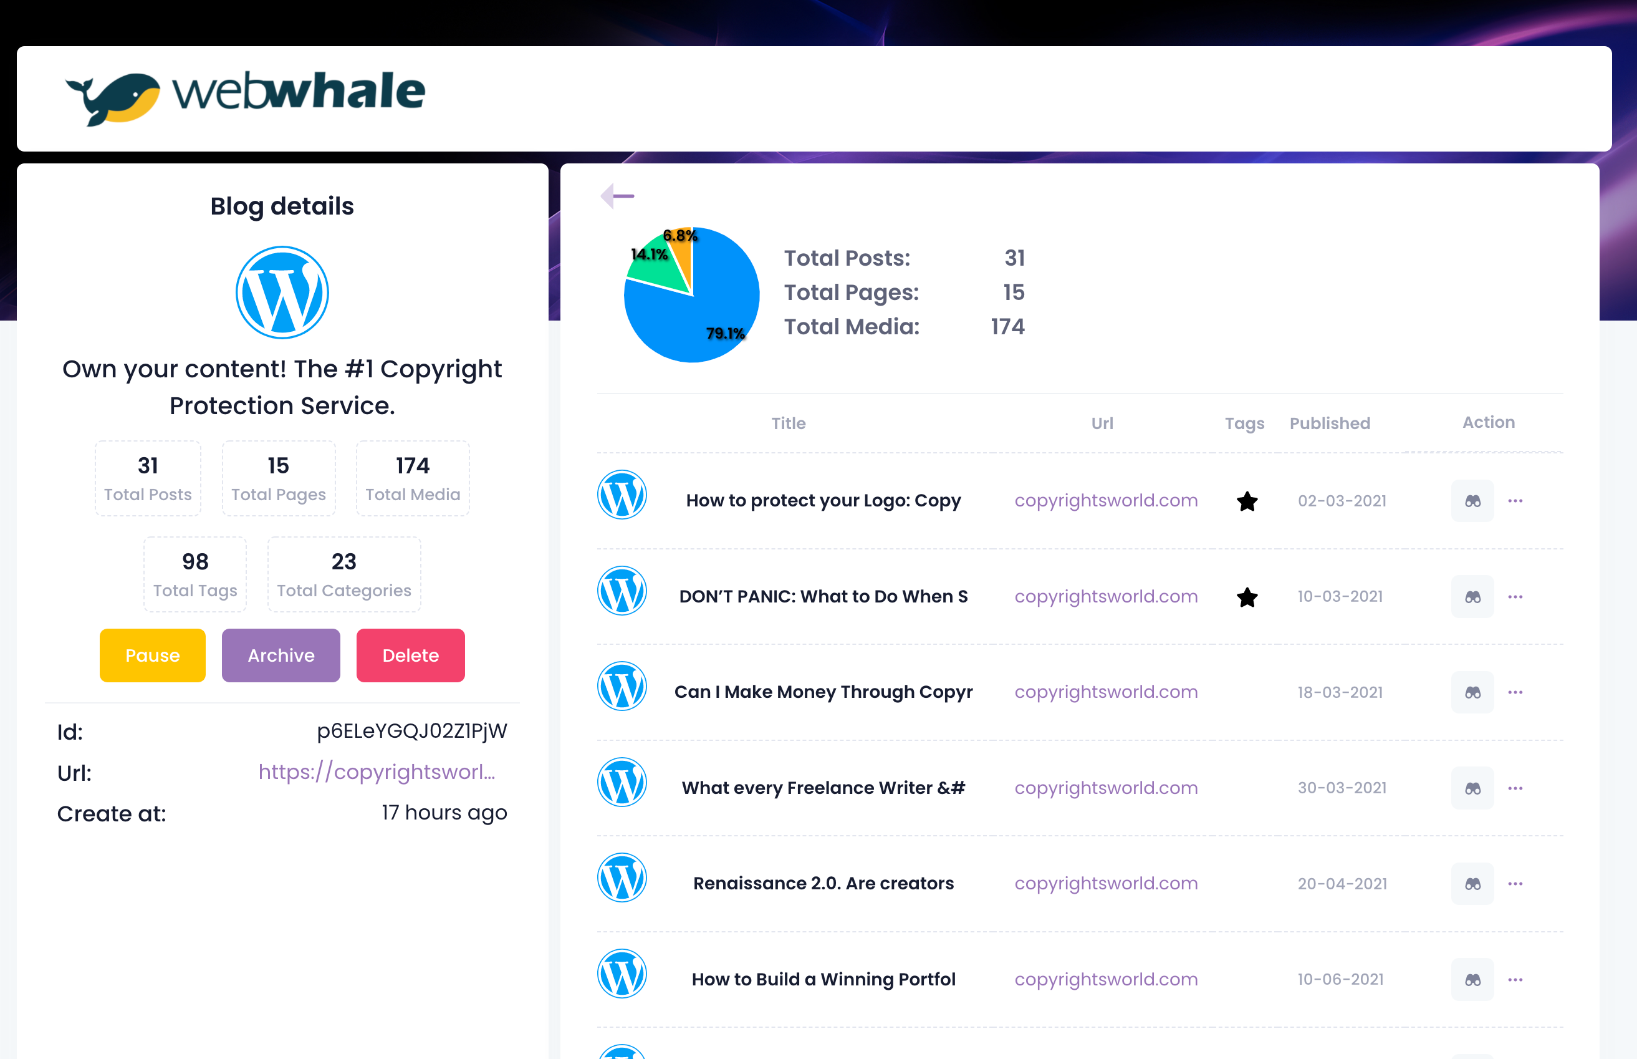
Task: Click binoculars icon on the 'Renaissance 2.0' row
Action: (1472, 884)
